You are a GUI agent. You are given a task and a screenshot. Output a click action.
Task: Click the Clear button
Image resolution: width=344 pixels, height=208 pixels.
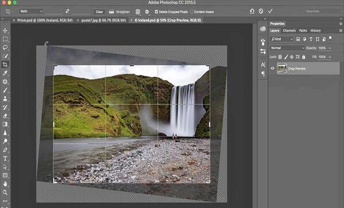[99, 12]
